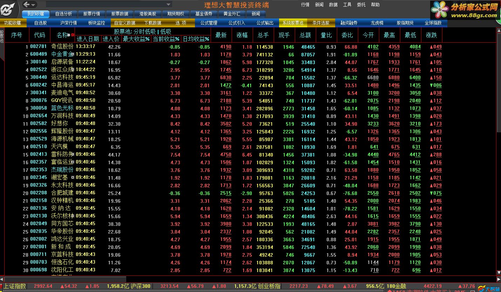This screenshot has height=292, width=501.
Task: Click the 大智慧 logo in status bar
Action: tap(489, 288)
